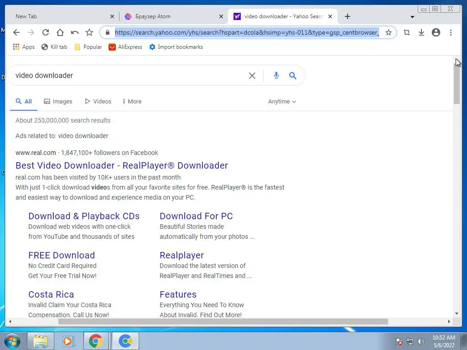The image size is (467, 350).
Task: Open the FREE Download link
Action: [x=62, y=255]
